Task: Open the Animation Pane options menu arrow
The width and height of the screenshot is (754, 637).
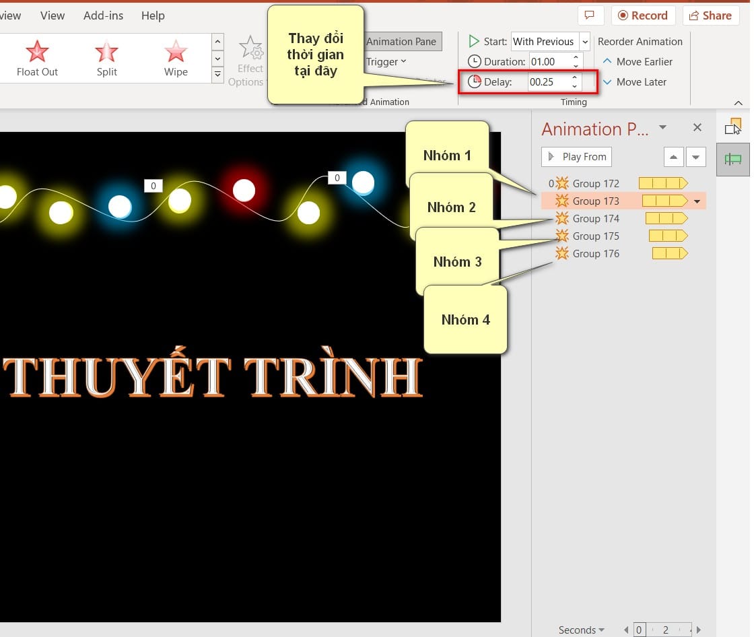Action: pyautogui.click(x=662, y=127)
